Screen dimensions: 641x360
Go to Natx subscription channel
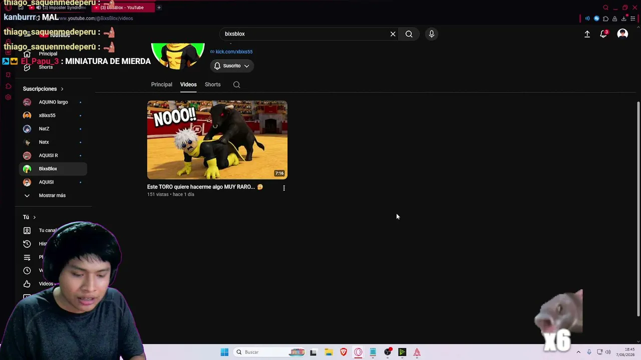(x=53, y=142)
